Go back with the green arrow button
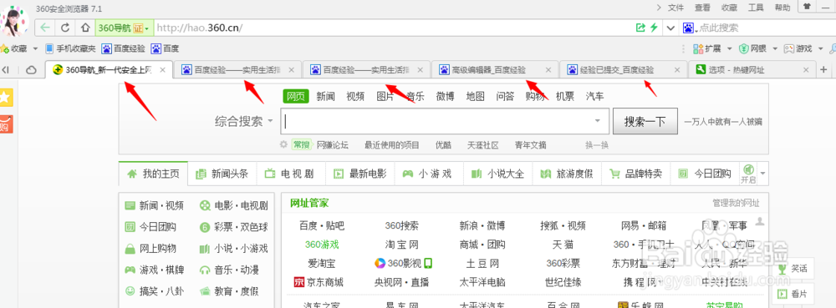 coord(45,28)
